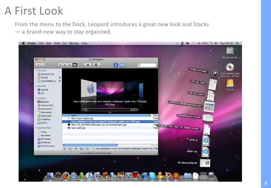Launch iTunes from the Dock
Viewport: 271px width, 188px height.
tap(89, 175)
